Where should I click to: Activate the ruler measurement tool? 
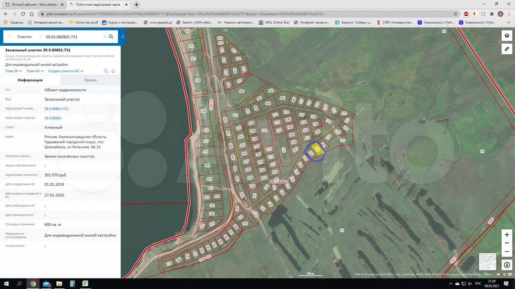506,49
